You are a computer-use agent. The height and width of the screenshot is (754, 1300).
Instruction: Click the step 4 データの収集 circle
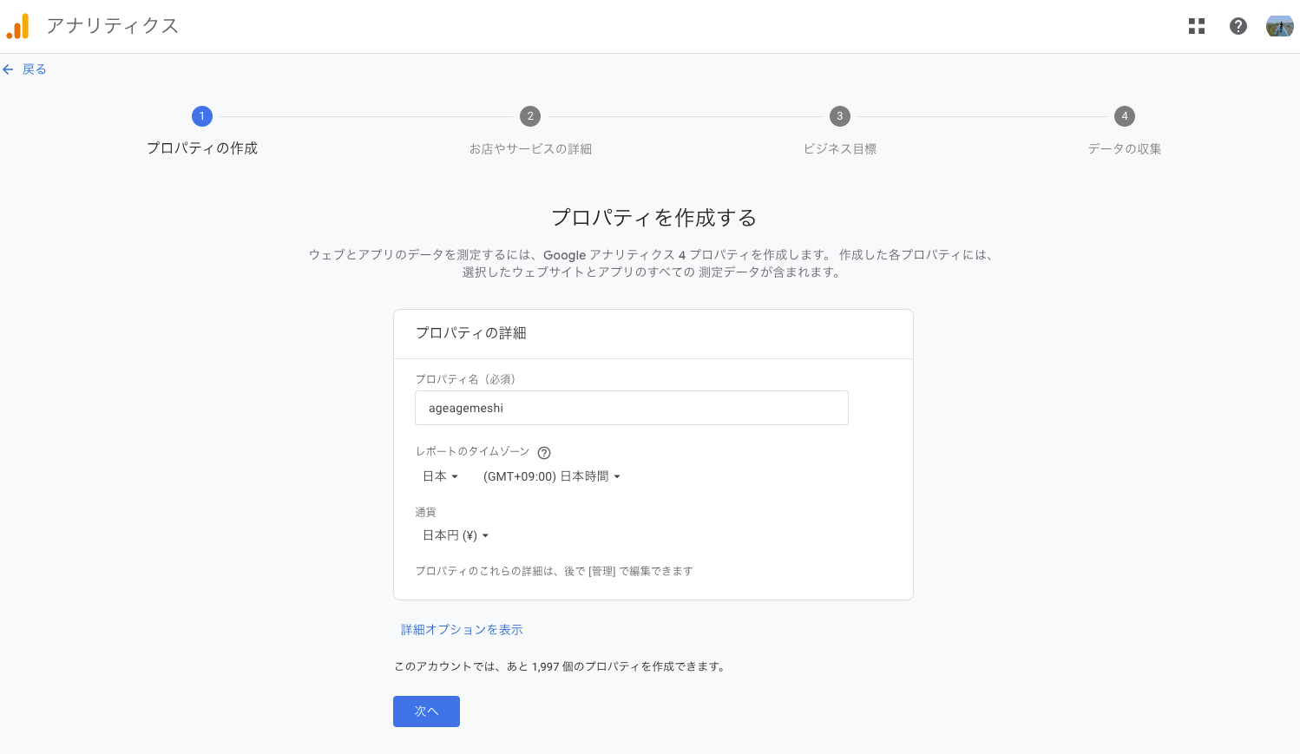point(1126,116)
